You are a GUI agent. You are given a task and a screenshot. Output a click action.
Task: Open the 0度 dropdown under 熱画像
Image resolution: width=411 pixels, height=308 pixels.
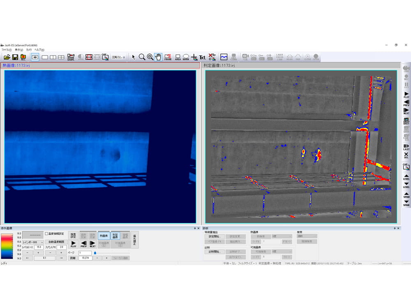pos(282,237)
